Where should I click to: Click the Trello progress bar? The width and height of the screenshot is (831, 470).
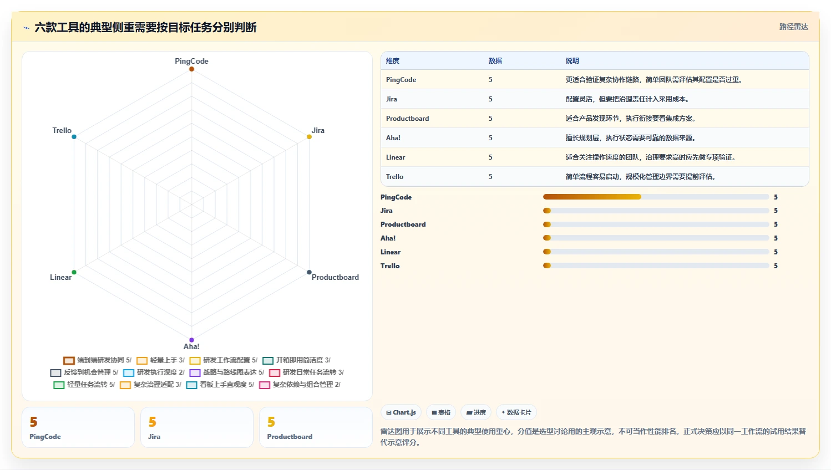(x=656, y=265)
